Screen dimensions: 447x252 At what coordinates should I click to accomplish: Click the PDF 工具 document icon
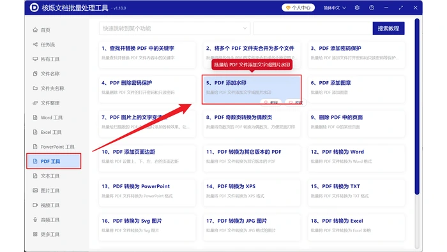(35, 161)
